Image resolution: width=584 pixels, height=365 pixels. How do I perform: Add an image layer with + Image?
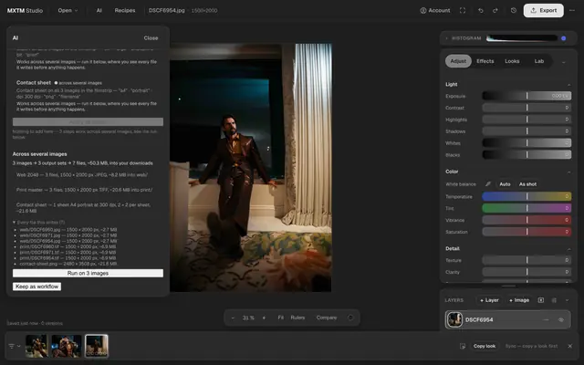coord(519,300)
